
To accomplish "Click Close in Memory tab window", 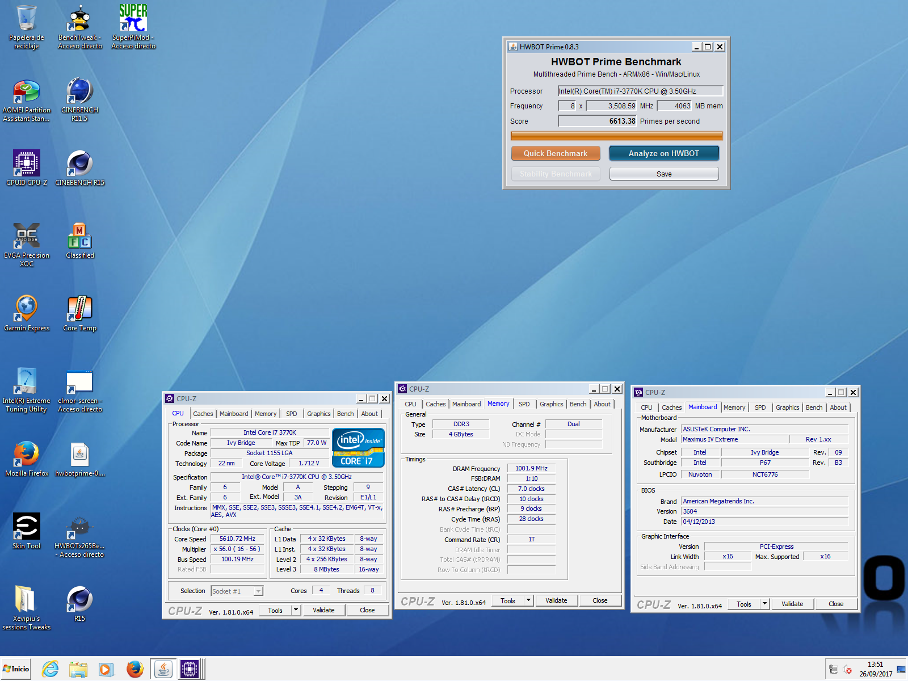I will pos(600,600).
